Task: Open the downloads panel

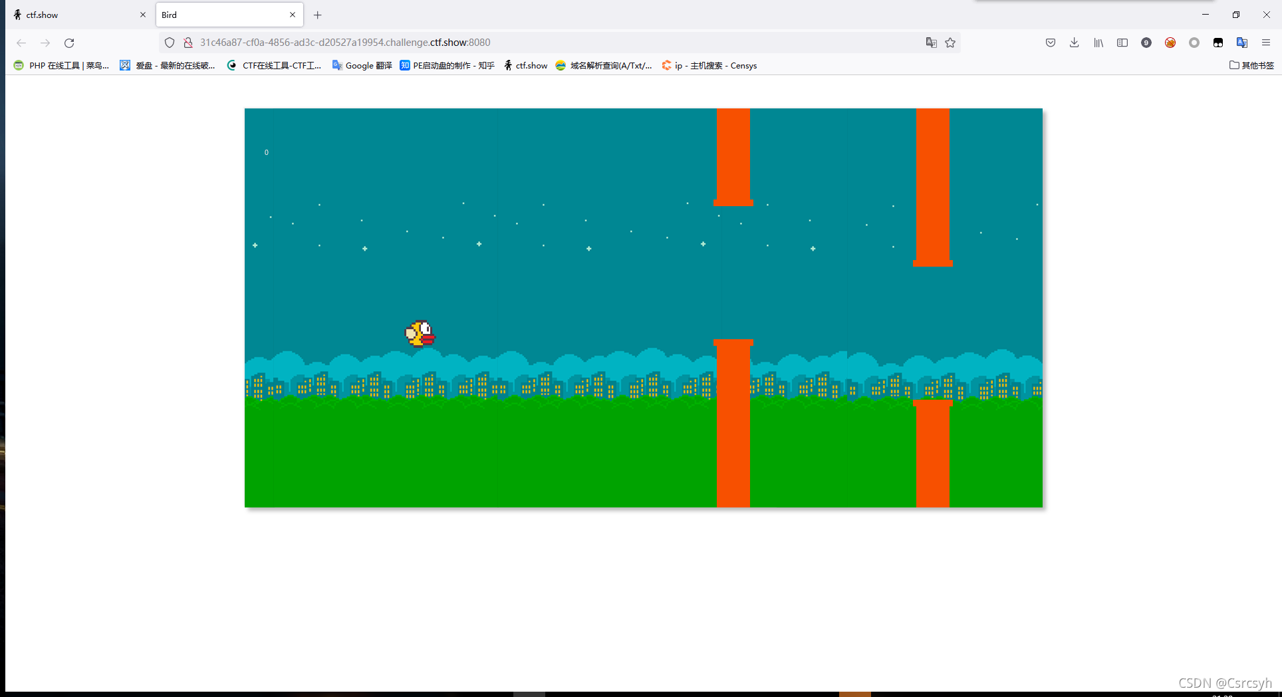Action: click(1075, 43)
